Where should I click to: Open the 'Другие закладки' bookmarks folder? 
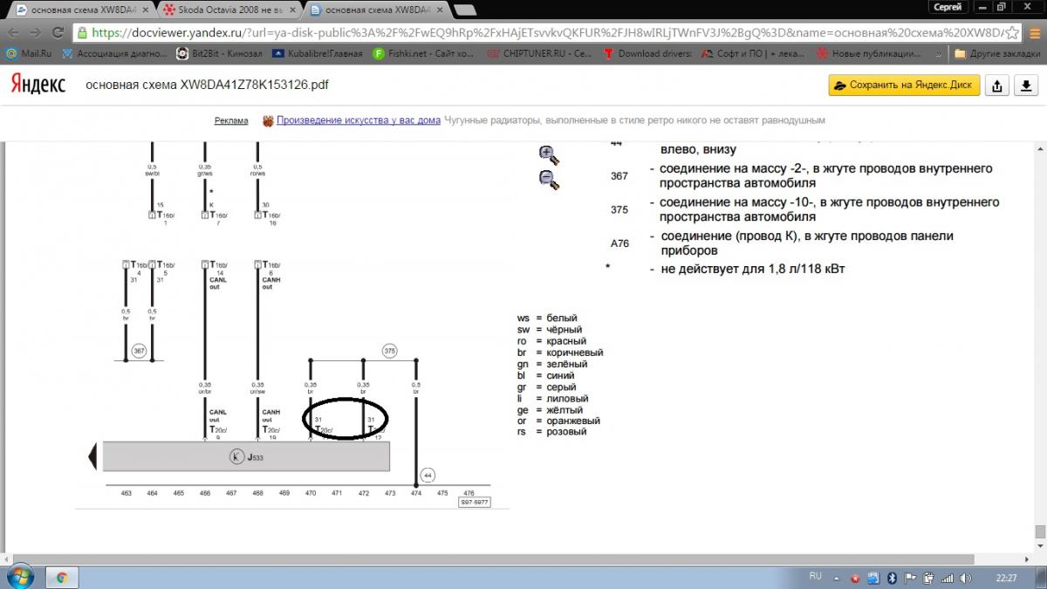coord(998,53)
